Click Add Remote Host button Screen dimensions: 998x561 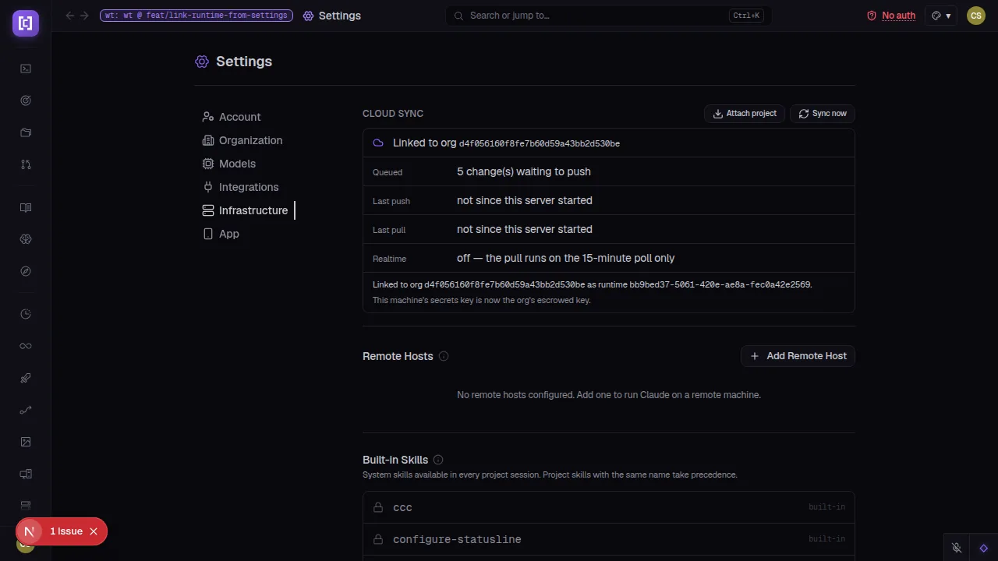798,356
